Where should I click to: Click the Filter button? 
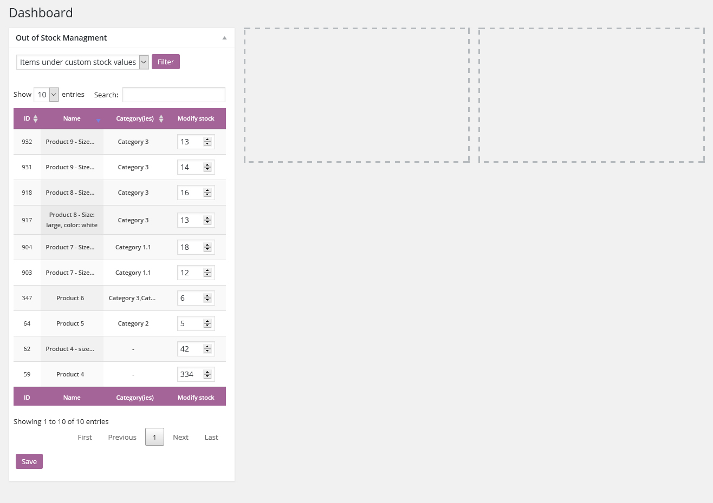[x=166, y=62]
